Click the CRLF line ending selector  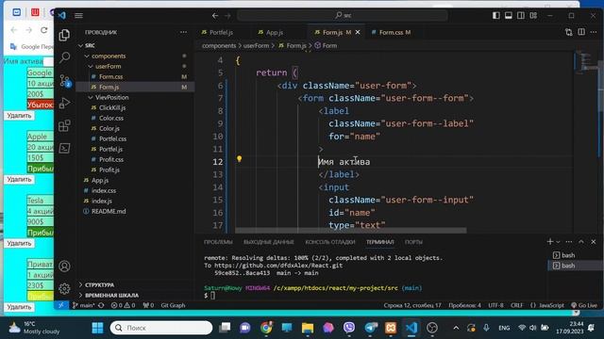pyautogui.click(x=516, y=305)
